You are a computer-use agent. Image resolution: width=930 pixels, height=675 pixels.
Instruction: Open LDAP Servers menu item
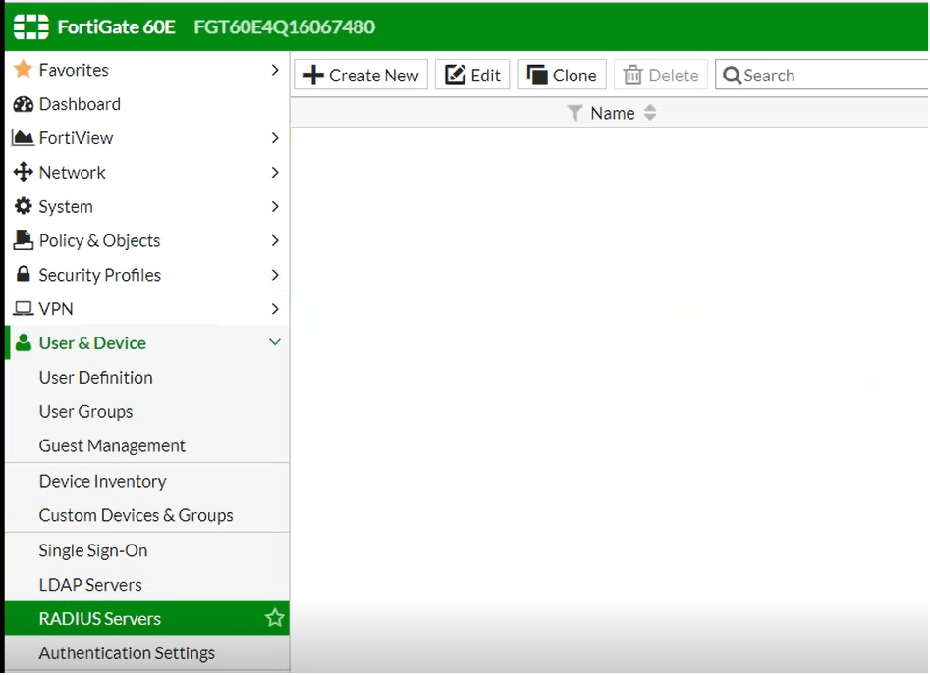(x=90, y=585)
